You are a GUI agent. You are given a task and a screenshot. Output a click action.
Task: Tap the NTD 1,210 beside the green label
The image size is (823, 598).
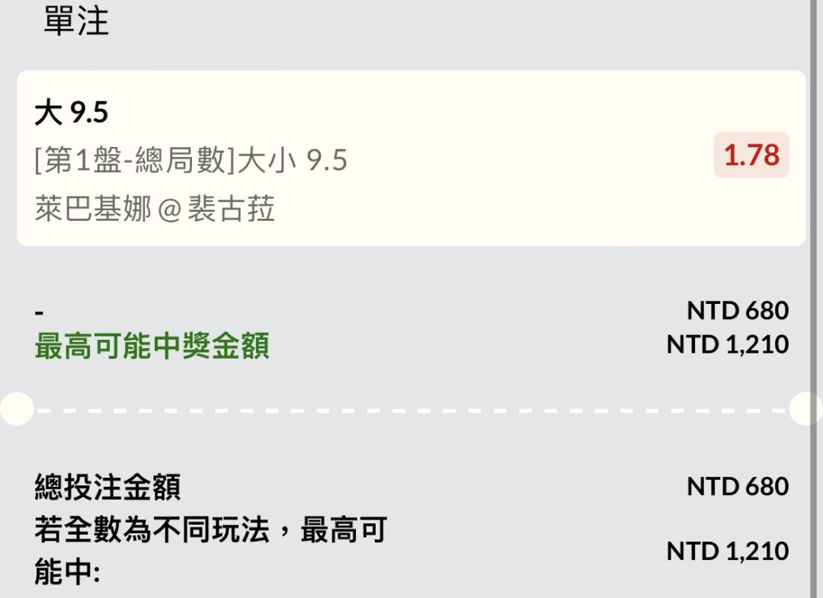(727, 344)
